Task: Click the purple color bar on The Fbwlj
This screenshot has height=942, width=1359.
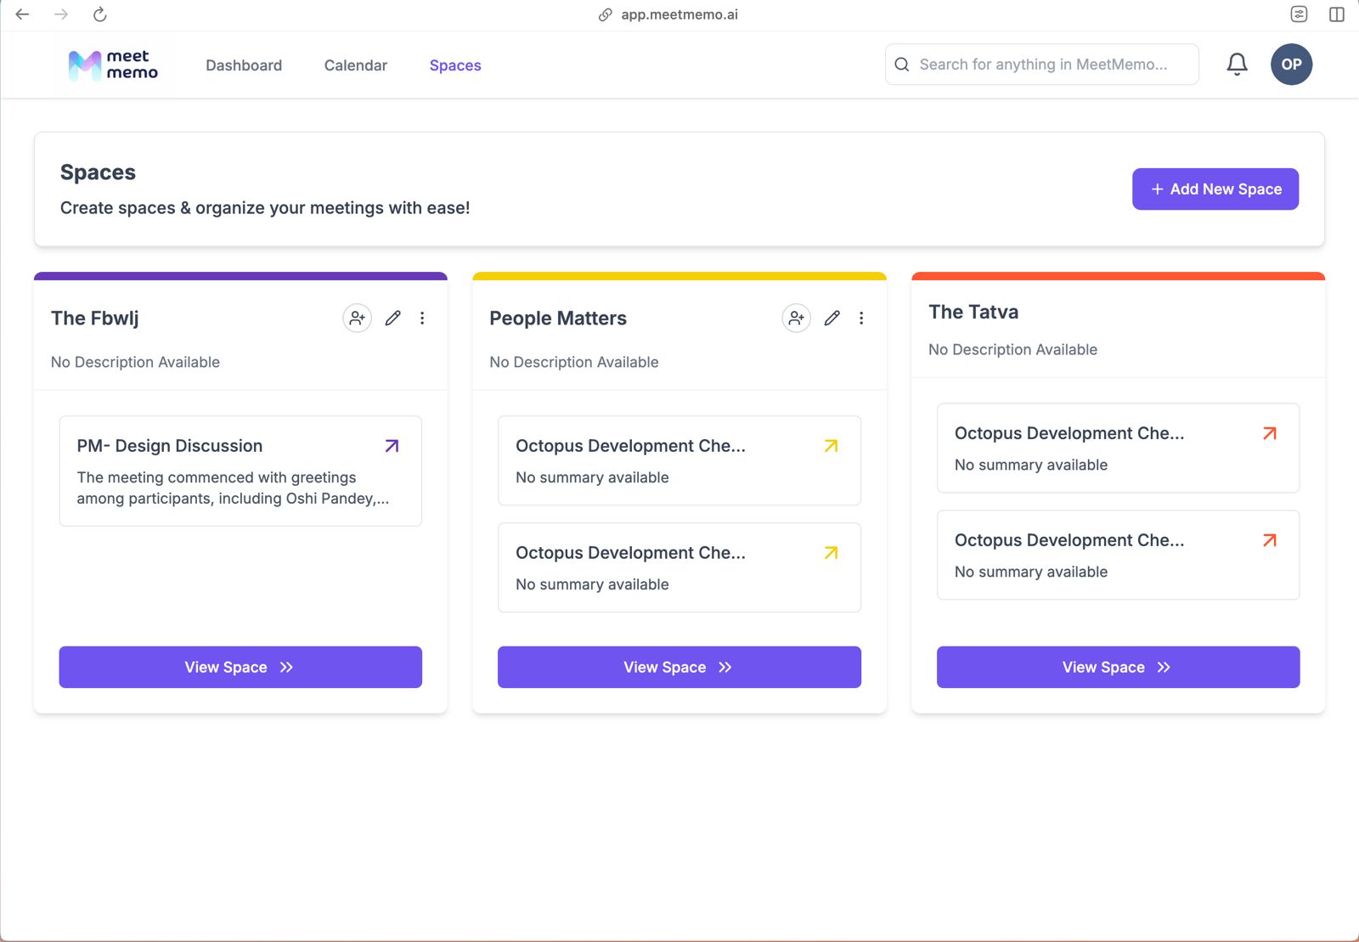Action: 240,276
